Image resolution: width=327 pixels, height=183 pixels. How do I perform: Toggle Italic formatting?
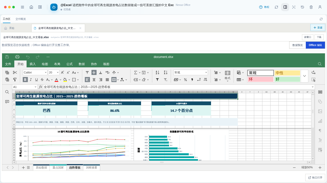pyautogui.click(x=31, y=80)
